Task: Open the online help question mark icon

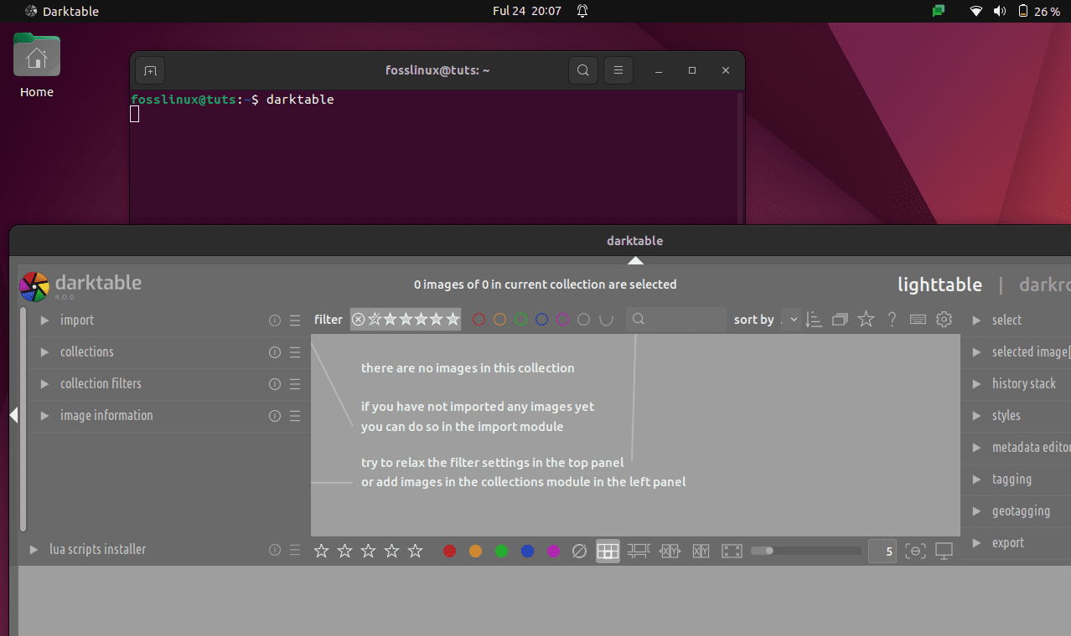Action: click(892, 319)
